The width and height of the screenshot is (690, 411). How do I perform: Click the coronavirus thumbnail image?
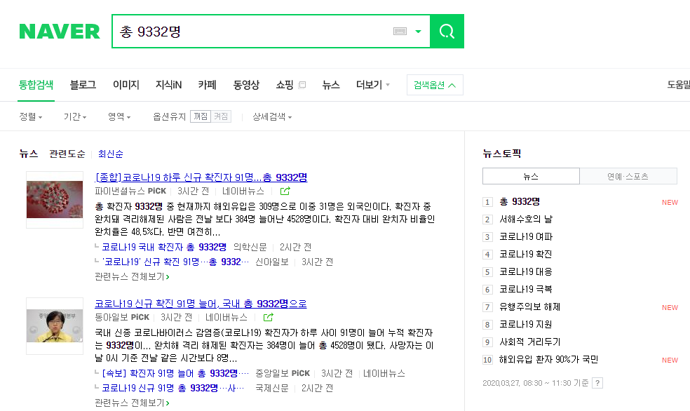[x=55, y=199]
